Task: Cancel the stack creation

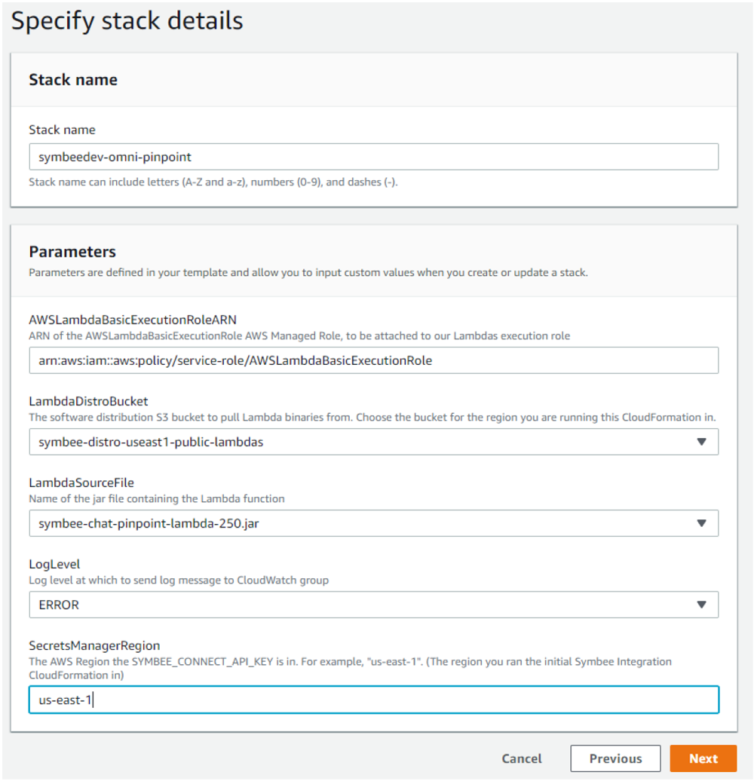Action: click(522, 758)
